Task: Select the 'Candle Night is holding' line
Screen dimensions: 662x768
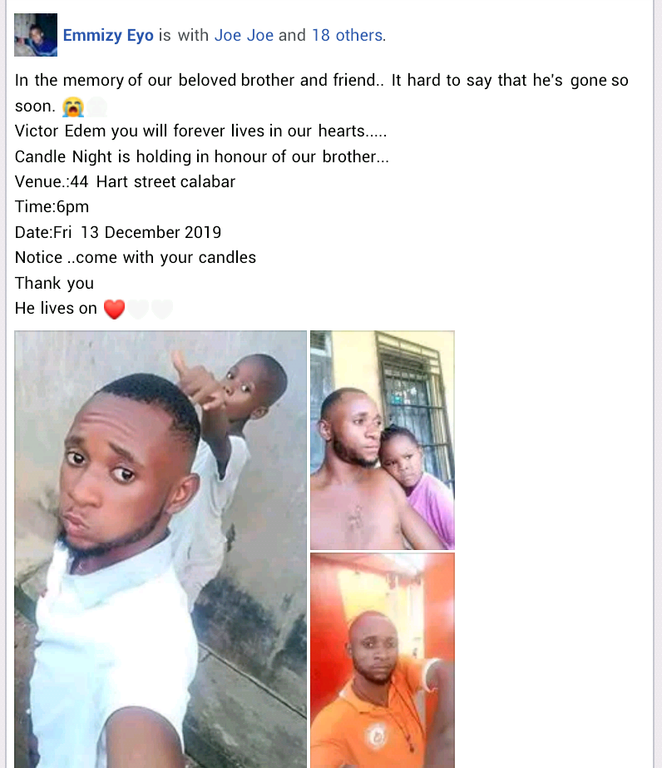Action: tap(202, 156)
